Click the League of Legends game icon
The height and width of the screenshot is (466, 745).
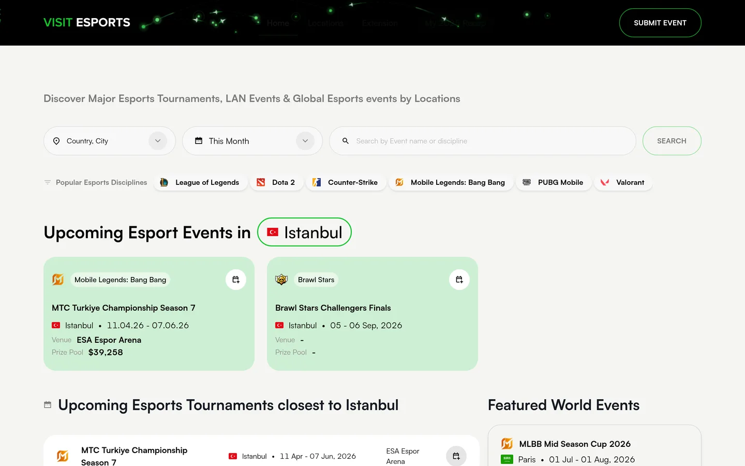click(x=164, y=182)
